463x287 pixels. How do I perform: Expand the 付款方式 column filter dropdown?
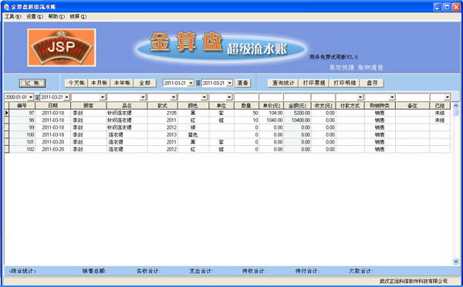tap(360, 97)
